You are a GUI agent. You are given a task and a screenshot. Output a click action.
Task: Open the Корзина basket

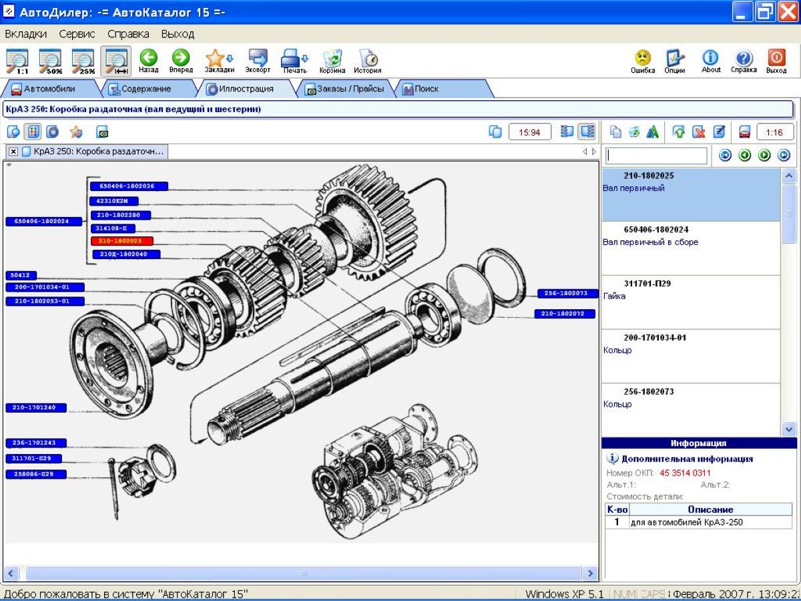(332, 61)
